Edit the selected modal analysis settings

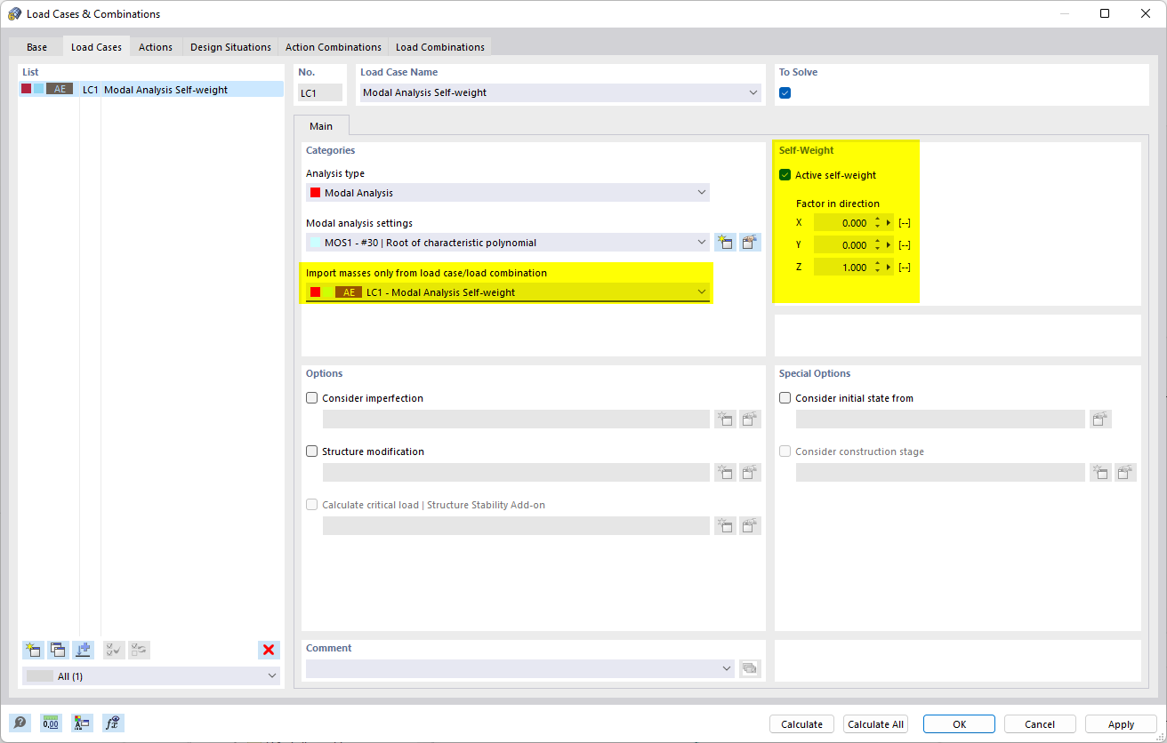pyautogui.click(x=750, y=243)
